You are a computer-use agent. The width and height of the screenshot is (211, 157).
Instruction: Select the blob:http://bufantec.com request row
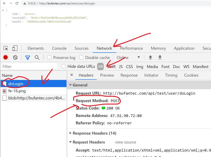(34, 98)
